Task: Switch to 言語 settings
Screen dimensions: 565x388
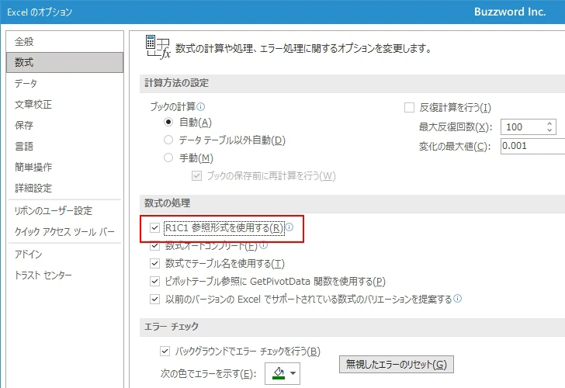Action: [65, 146]
